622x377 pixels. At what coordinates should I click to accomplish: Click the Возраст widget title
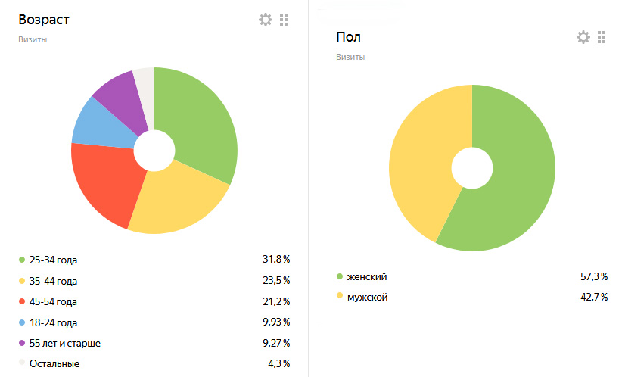(x=44, y=20)
